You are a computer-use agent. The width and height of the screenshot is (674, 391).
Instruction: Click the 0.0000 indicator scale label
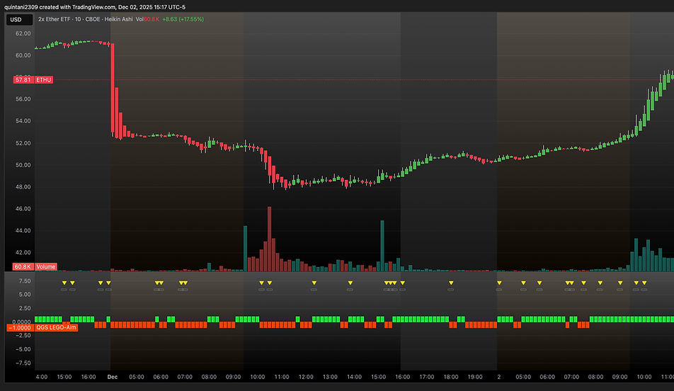[21, 322]
